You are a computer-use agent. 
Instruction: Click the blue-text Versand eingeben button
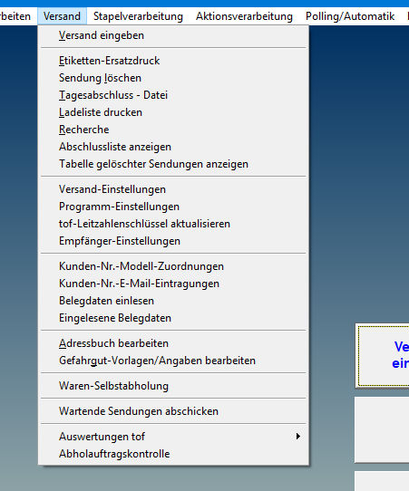383,356
